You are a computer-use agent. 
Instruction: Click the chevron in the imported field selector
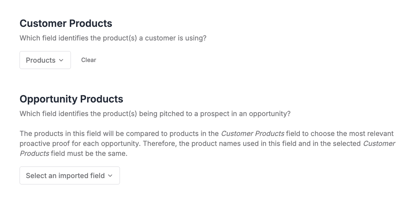pyautogui.click(x=110, y=176)
